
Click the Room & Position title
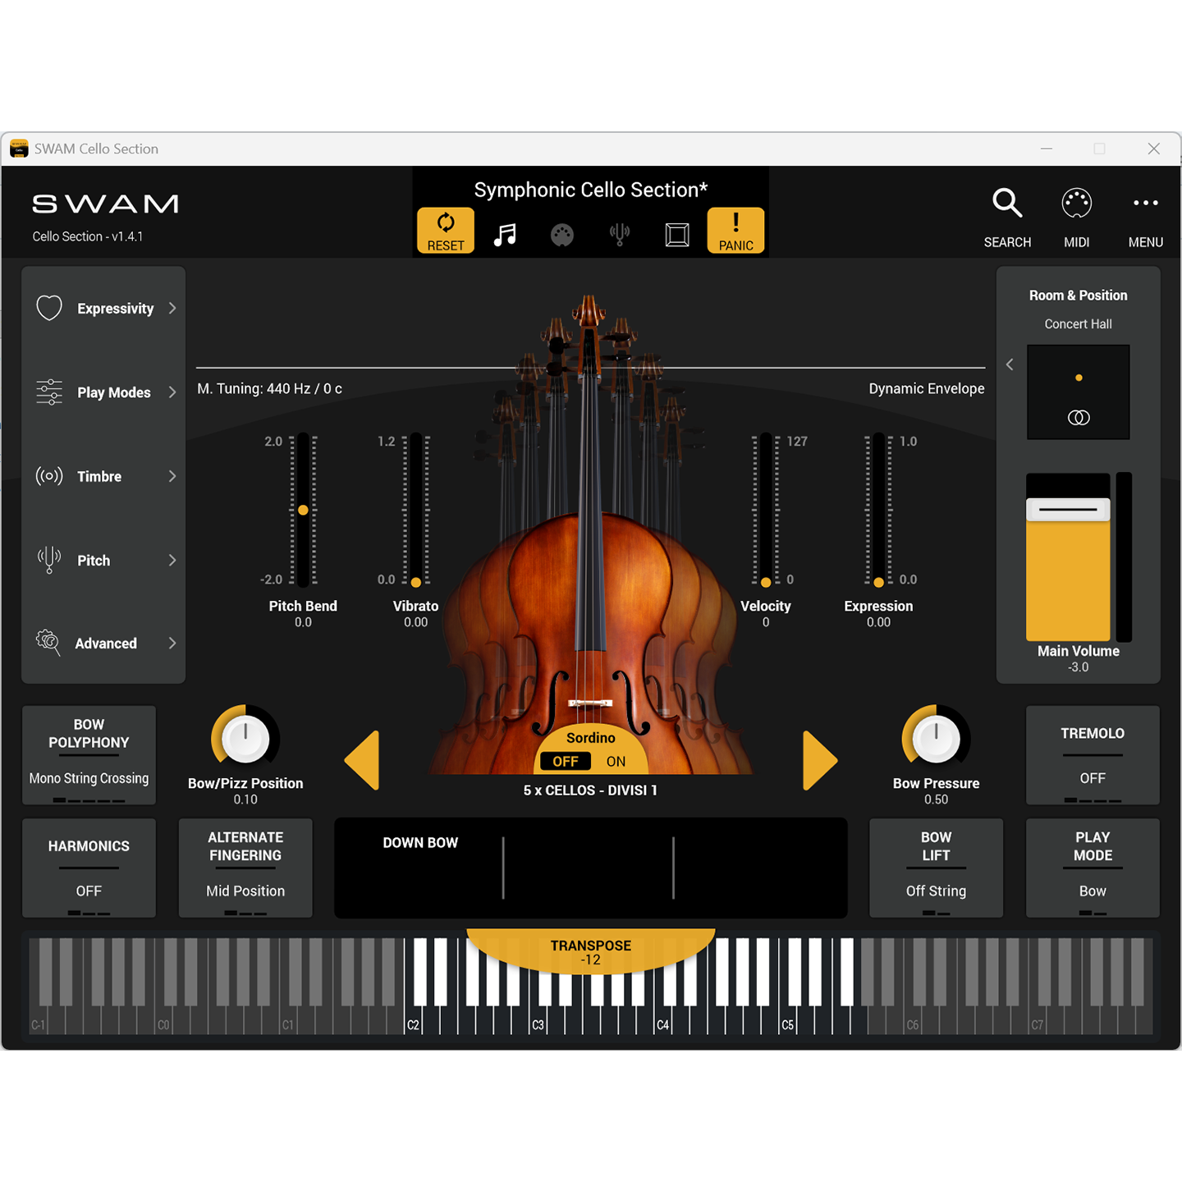pos(1078,295)
